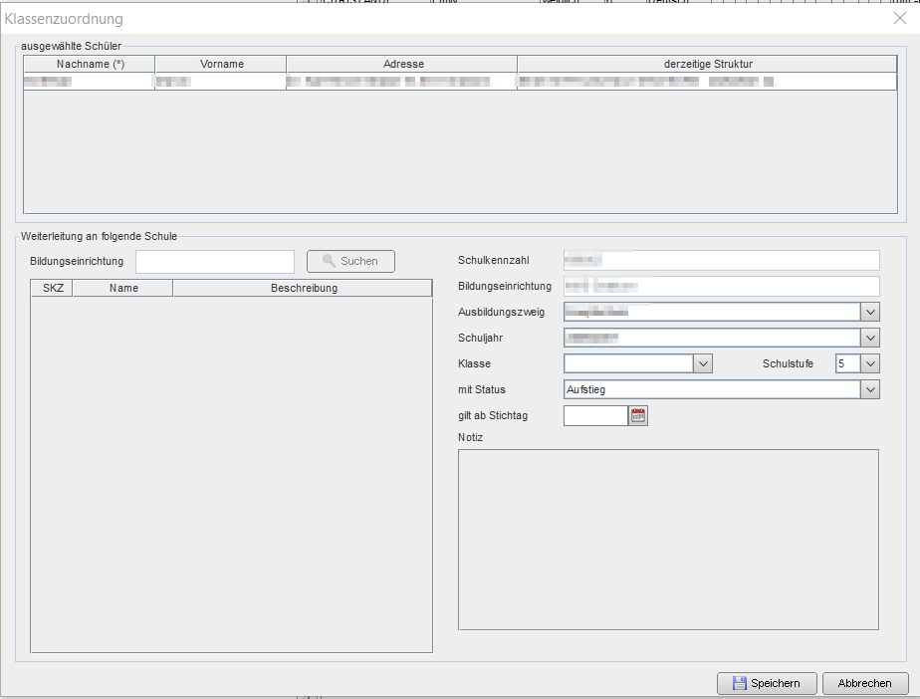This screenshot has height=699, width=920.
Task: Sort by Nachname column header
Action: [x=90, y=64]
